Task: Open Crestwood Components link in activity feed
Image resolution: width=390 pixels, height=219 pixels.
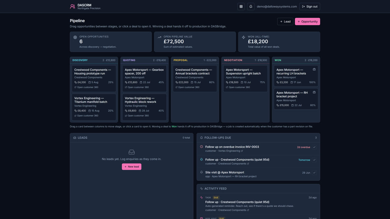Action: click(233, 210)
